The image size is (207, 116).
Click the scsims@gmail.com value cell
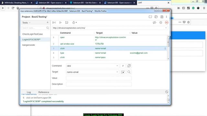point(139,53)
